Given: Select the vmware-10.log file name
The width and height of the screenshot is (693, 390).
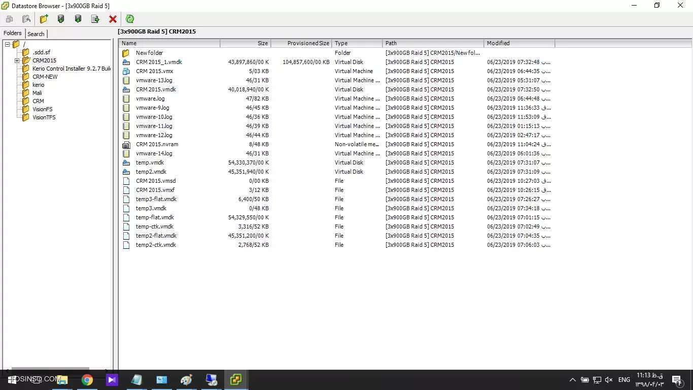Looking at the screenshot, I should click(x=154, y=117).
